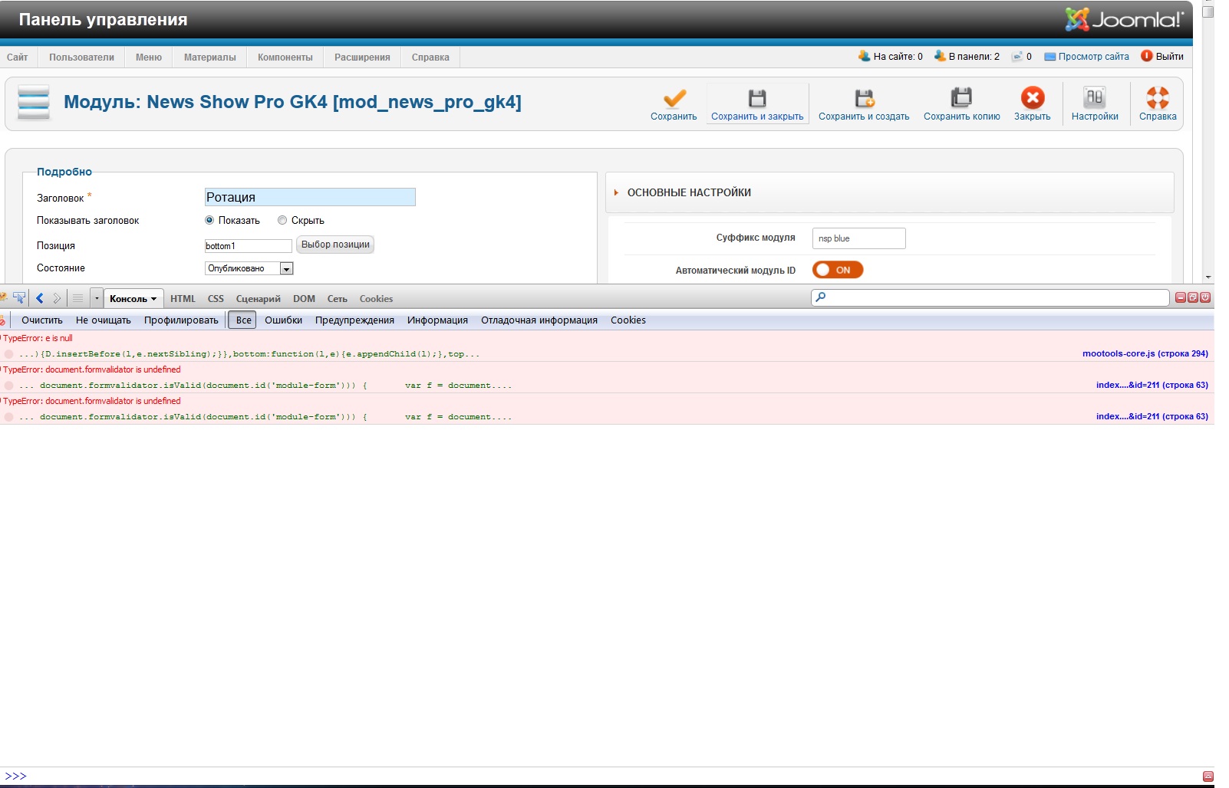This screenshot has height=788, width=1229.
Task: Click the Сохранить и создать icon
Action: [865, 98]
